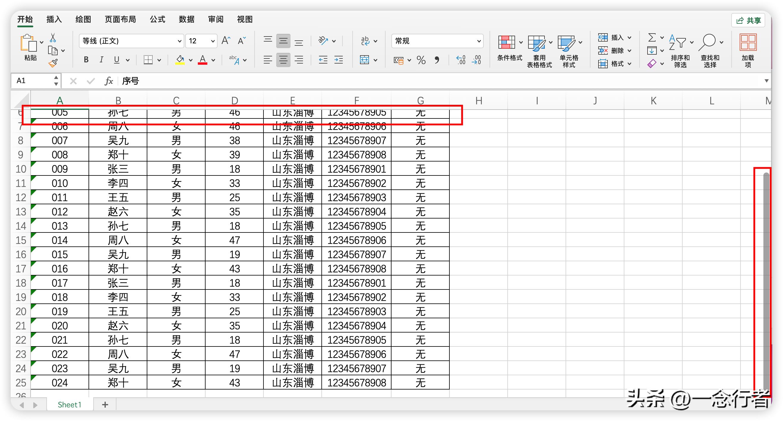Click the Cut scissors icon
This screenshot has height=421, width=783.
coord(53,38)
